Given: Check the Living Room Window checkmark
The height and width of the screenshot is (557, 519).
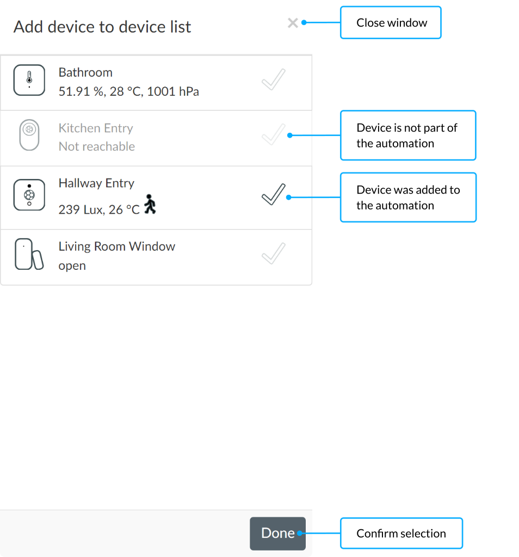Looking at the screenshot, I should click(273, 254).
